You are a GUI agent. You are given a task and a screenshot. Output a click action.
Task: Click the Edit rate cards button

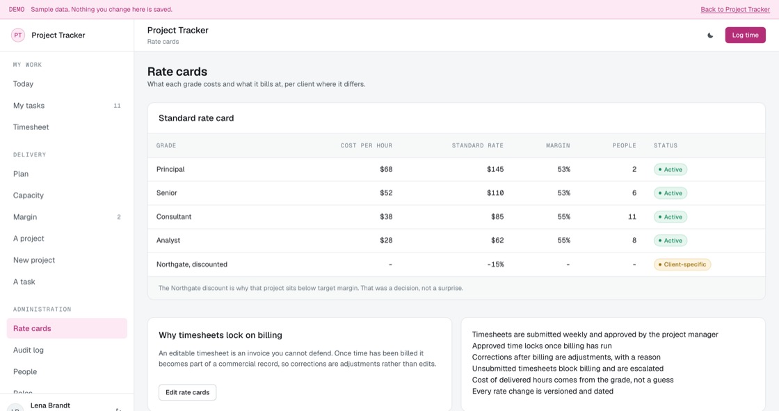click(x=187, y=392)
